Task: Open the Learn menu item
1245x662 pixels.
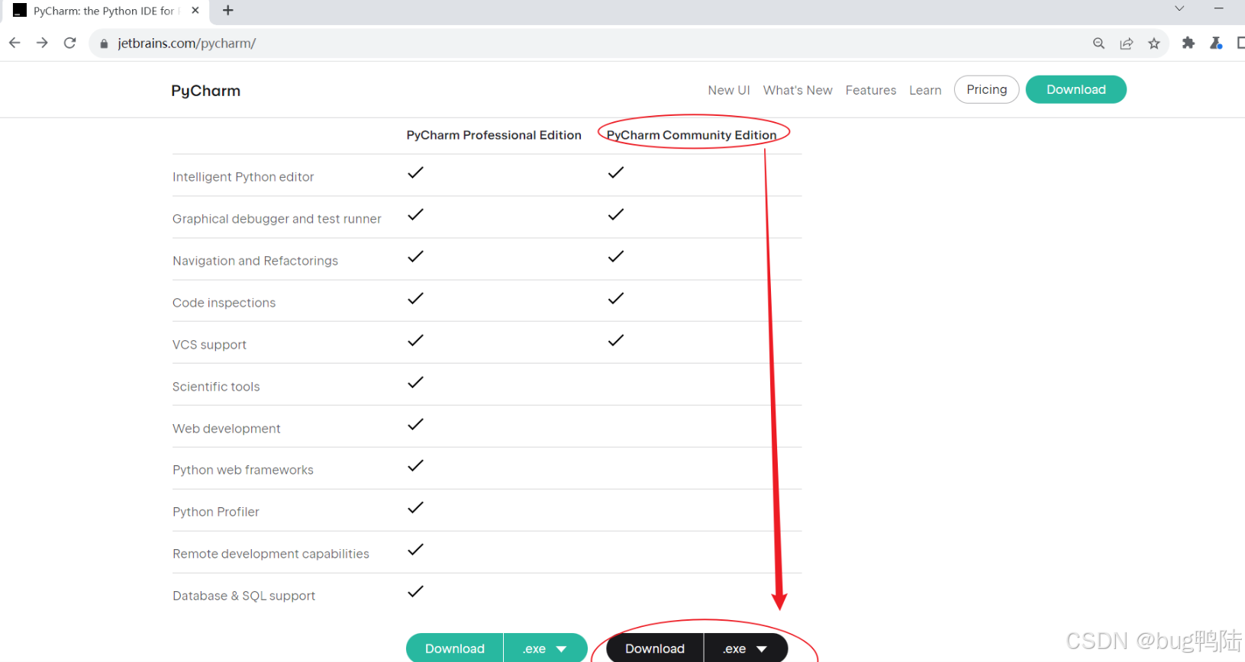Action: click(x=925, y=90)
